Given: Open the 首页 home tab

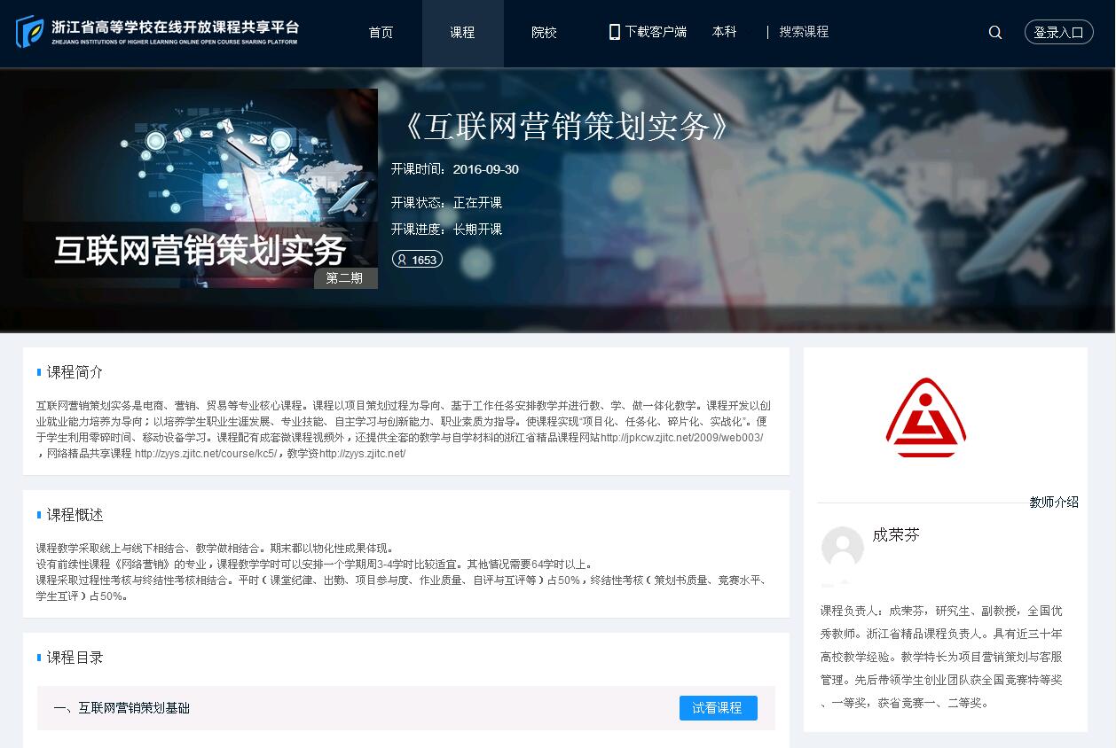Looking at the screenshot, I should (x=381, y=33).
